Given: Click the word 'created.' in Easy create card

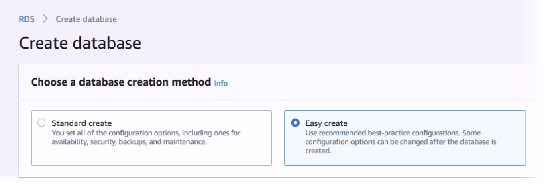Looking at the screenshot, I should tap(318, 151).
